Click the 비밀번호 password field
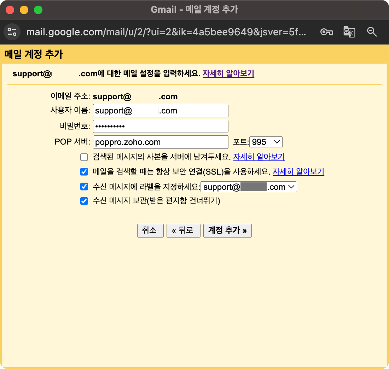Image resolution: width=389 pixels, height=369 pixels. pos(161,127)
